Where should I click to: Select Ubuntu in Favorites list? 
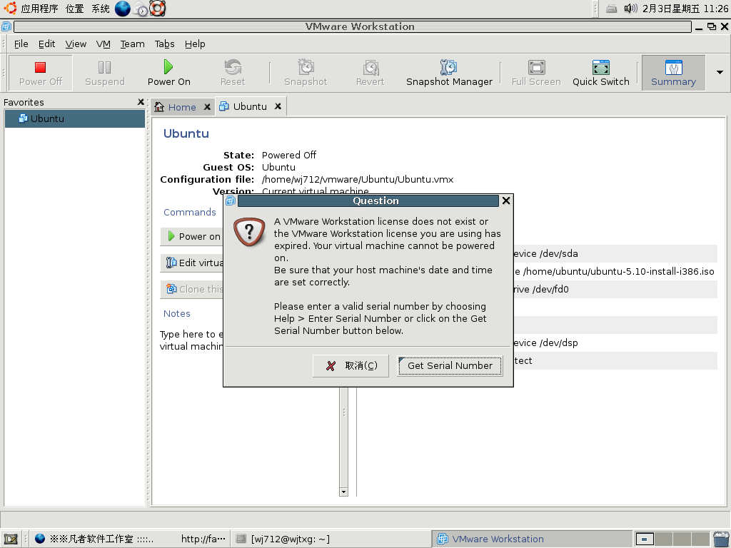click(x=74, y=118)
